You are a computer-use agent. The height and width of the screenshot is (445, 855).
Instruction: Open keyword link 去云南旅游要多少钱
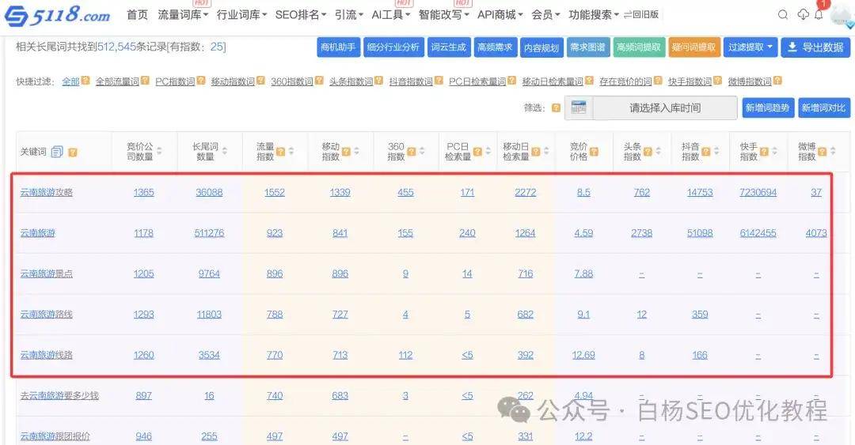tap(59, 395)
